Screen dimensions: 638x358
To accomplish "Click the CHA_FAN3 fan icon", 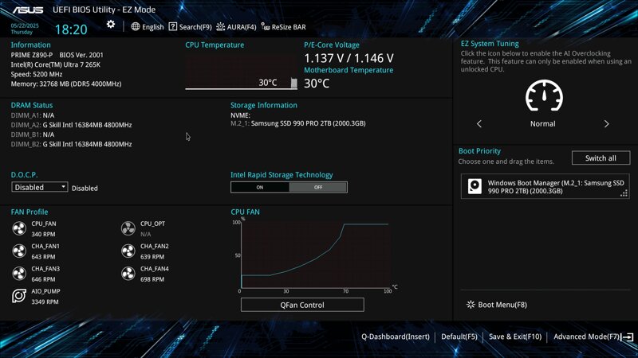I will [x=19, y=274].
